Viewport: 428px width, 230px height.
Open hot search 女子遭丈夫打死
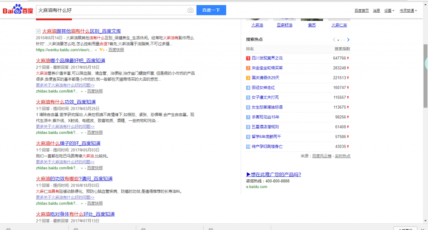click(265, 97)
